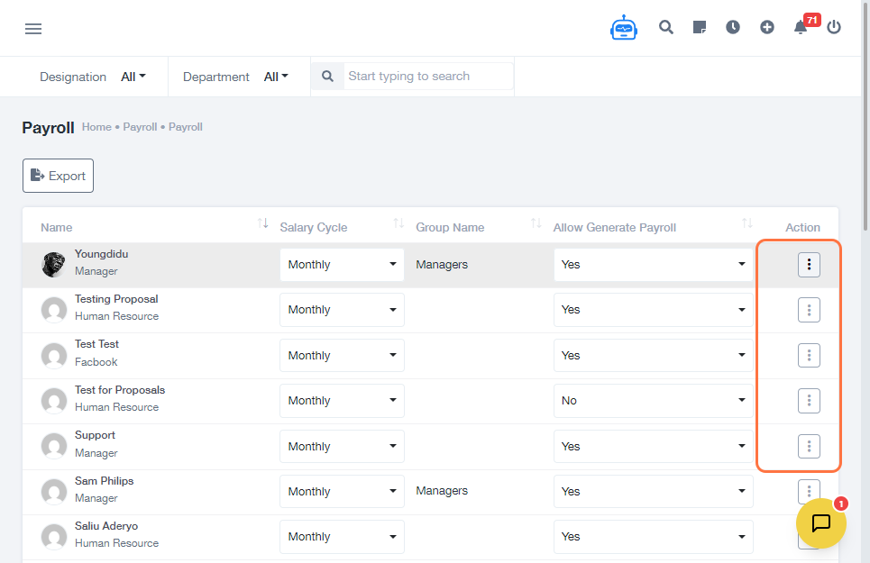Image resolution: width=870 pixels, height=563 pixels.
Task: Sort by Salary Cycle column header
Action: pyautogui.click(x=398, y=223)
